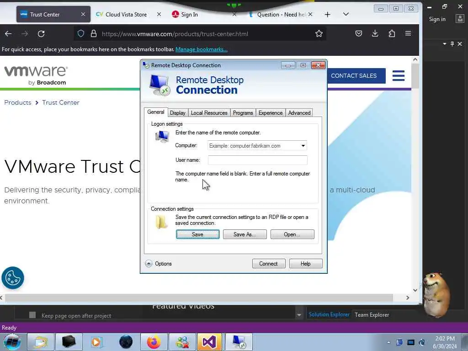Bookmark this page with the star
Image resolution: width=468 pixels, height=351 pixels.
pyautogui.click(x=319, y=33)
